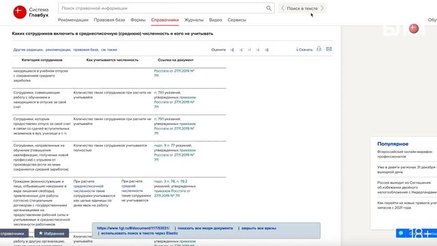
Task: Click the Скачать download link
Action: [304, 49]
